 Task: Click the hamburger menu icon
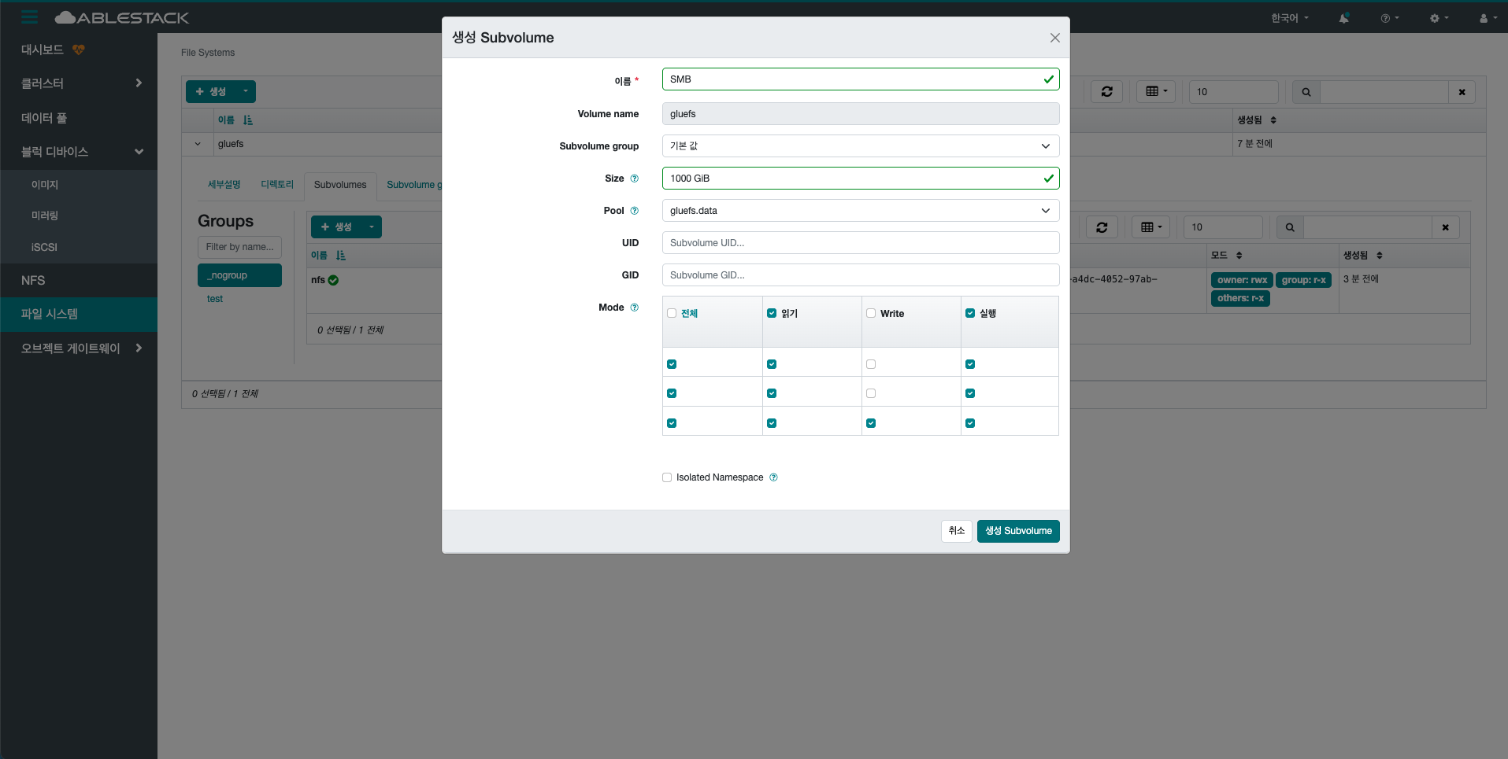[29, 17]
